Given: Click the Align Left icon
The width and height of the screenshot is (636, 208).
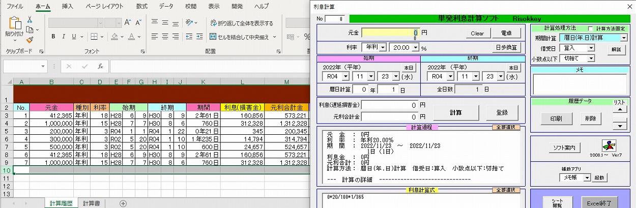Looking at the screenshot, I should (x=155, y=37).
